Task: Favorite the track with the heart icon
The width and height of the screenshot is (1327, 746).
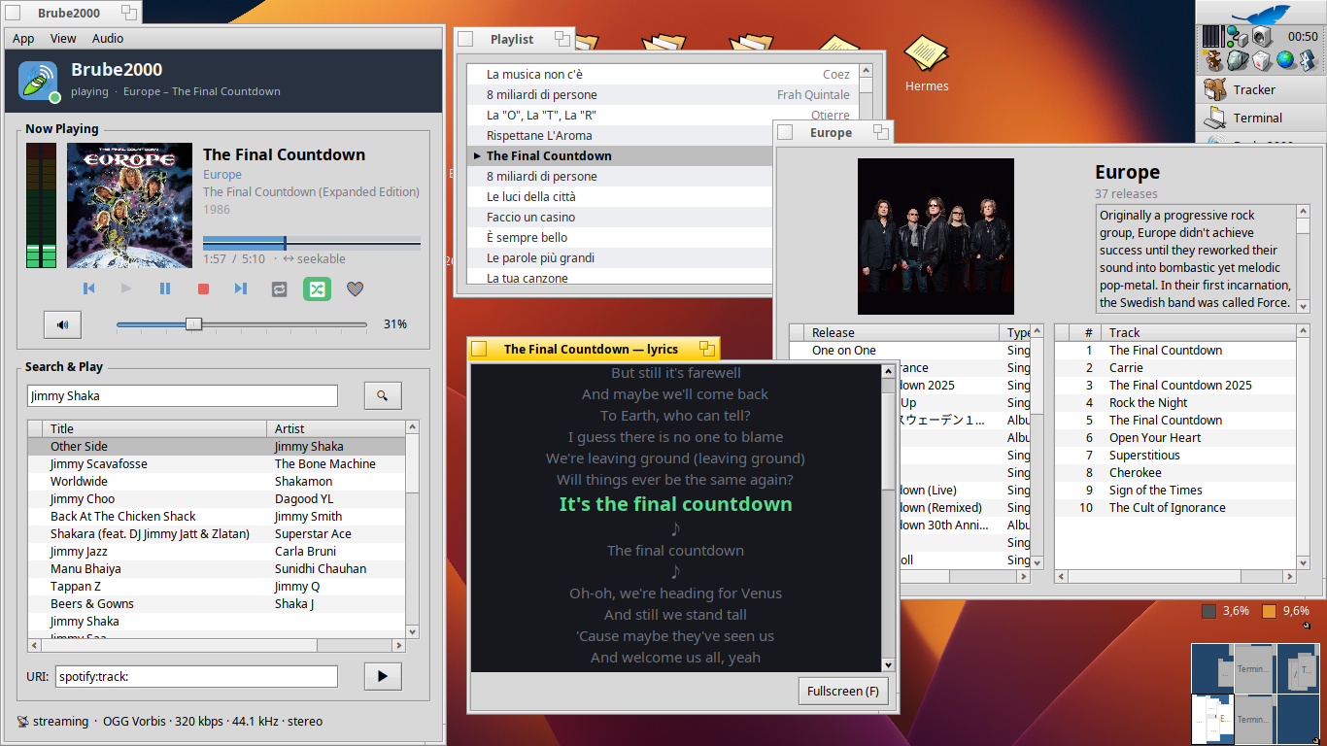Action: [356, 288]
